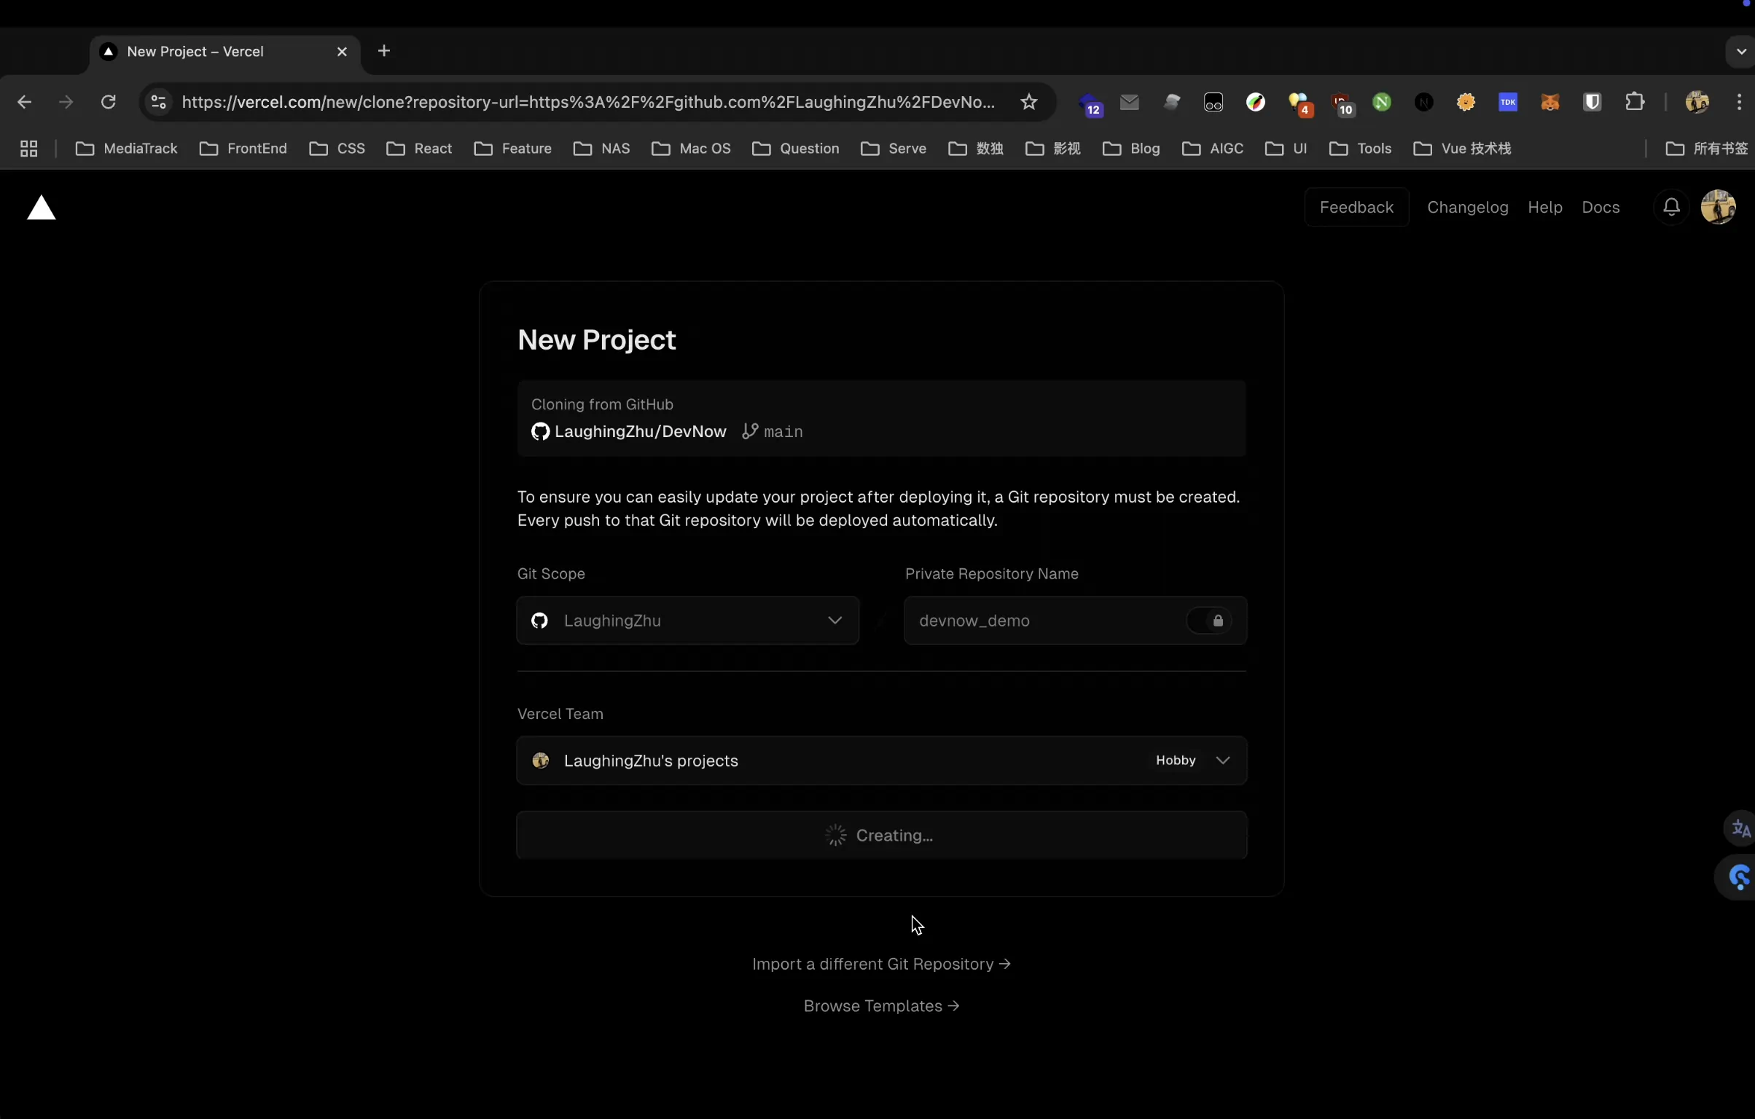Open the apps grid in bookmarks bar

click(29, 149)
